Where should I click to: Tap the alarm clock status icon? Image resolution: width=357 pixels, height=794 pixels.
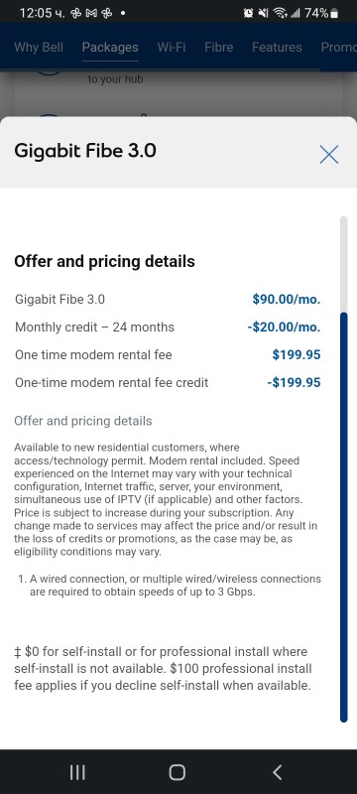(248, 14)
